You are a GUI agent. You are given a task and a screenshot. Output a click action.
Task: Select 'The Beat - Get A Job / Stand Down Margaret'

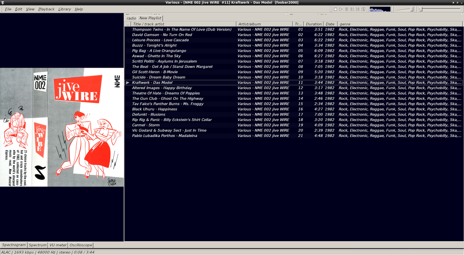[x=172, y=67]
